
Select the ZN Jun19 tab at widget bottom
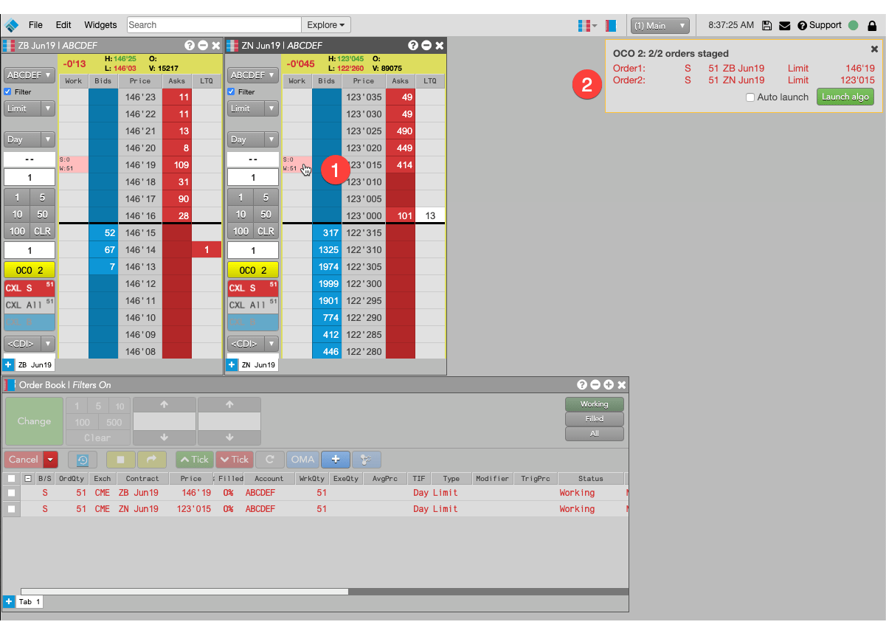[257, 364]
